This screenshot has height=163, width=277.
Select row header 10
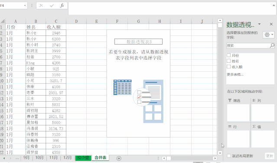(2, 81)
